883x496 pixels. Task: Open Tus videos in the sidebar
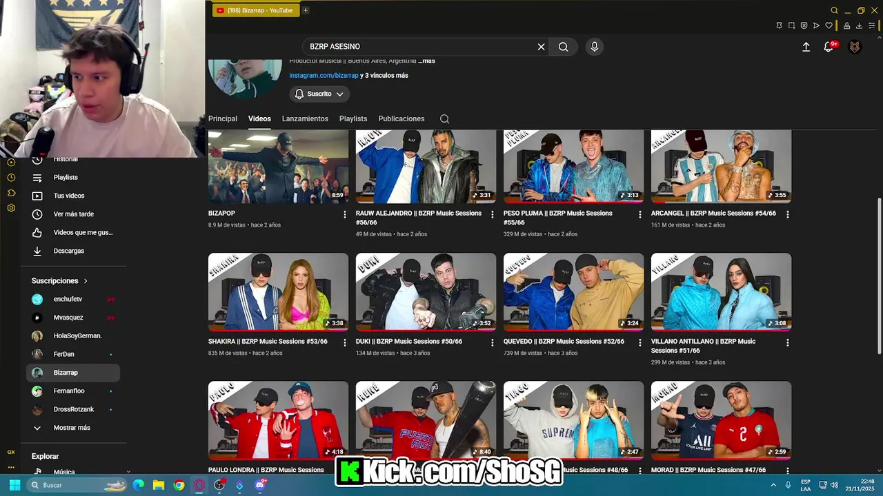(x=73, y=196)
